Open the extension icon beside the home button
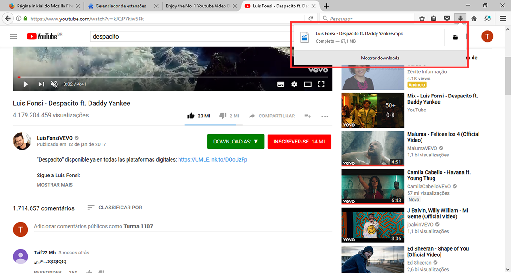 click(x=487, y=19)
